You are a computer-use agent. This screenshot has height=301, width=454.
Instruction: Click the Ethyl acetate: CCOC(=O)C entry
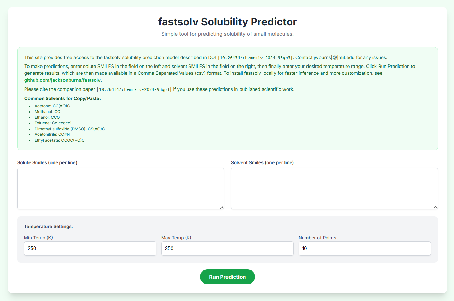point(60,140)
